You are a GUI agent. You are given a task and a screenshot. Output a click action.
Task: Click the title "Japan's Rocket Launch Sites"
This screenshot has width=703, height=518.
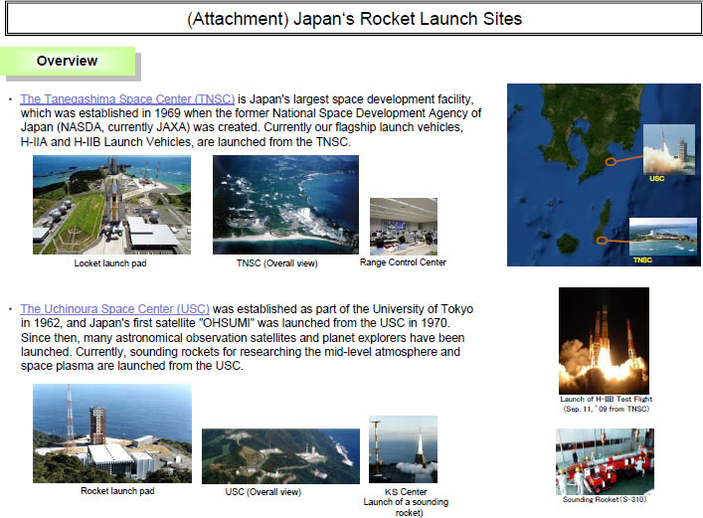tap(408, 19)
